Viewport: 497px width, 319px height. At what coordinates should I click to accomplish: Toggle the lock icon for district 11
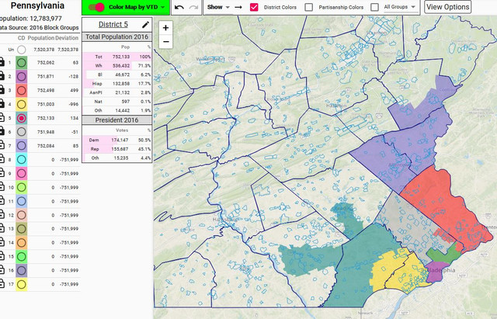pos(2,201)
